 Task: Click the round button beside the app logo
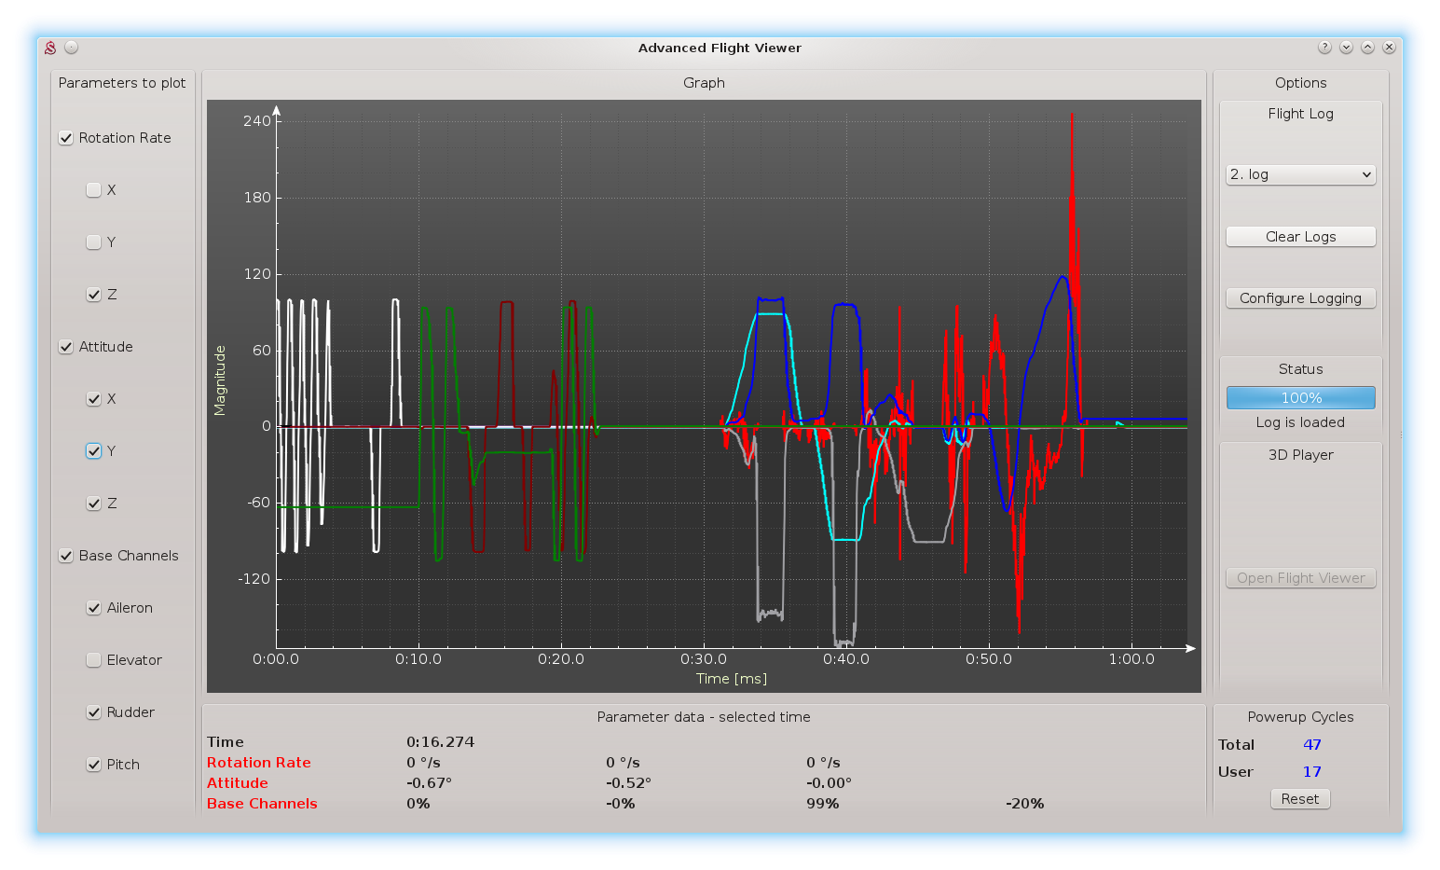coord(72,48)
